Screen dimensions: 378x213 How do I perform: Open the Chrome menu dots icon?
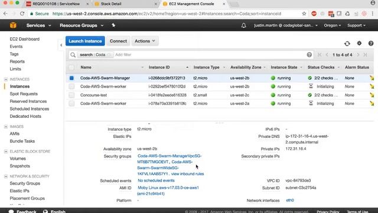coord(373,14)
